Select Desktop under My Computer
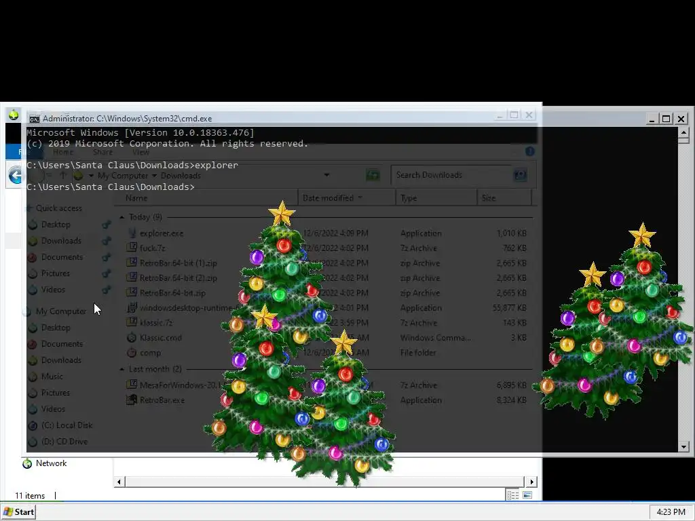 click(56, 328)
